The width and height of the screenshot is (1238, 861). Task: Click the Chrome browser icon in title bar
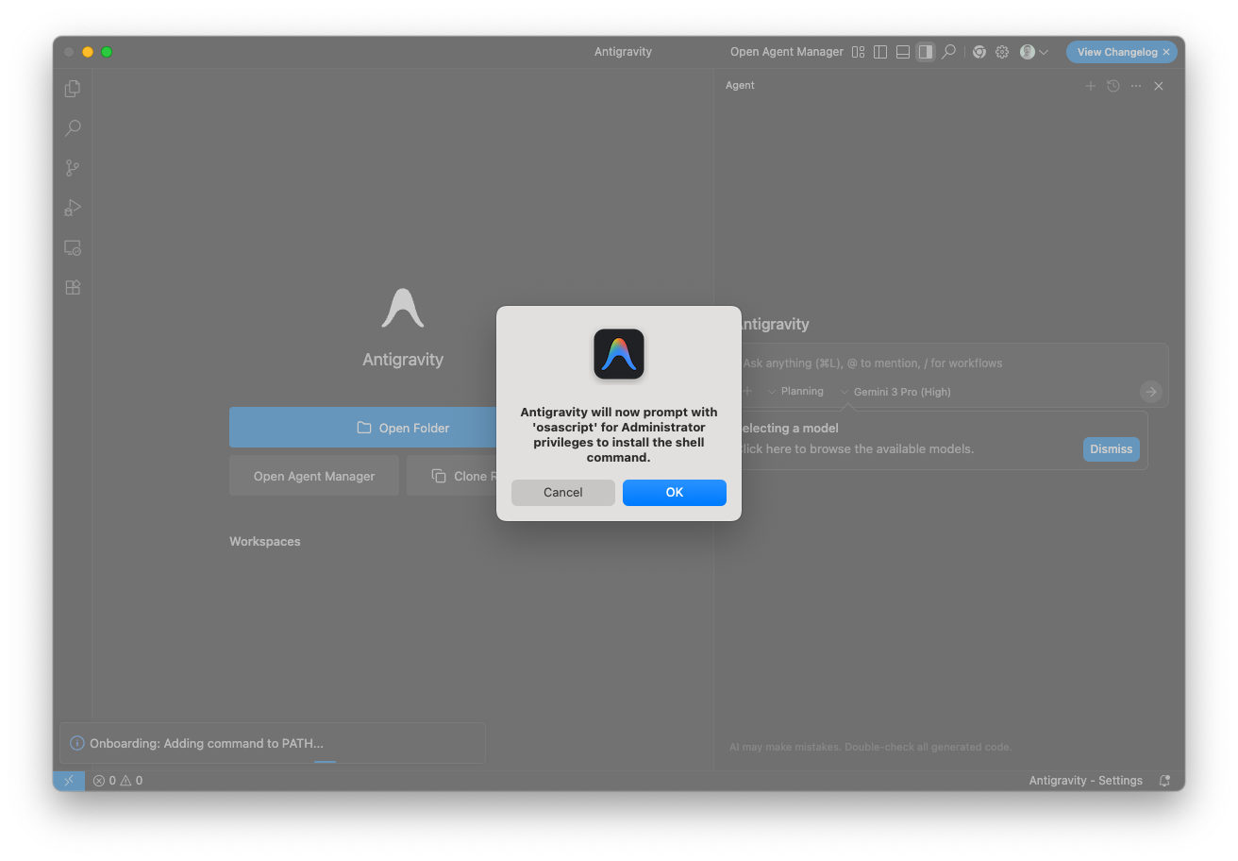[x=979, y=52]
